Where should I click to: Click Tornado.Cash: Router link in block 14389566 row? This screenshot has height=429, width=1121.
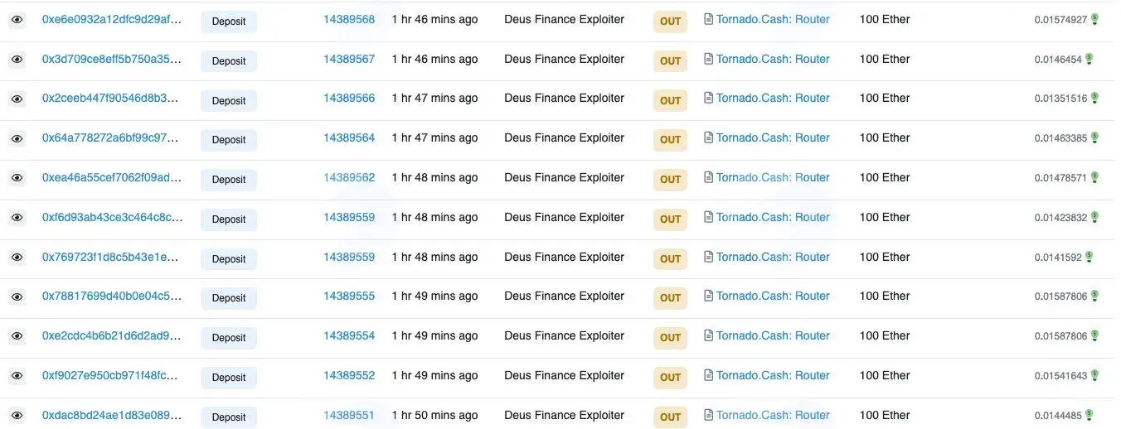click(x=773, y=98)
